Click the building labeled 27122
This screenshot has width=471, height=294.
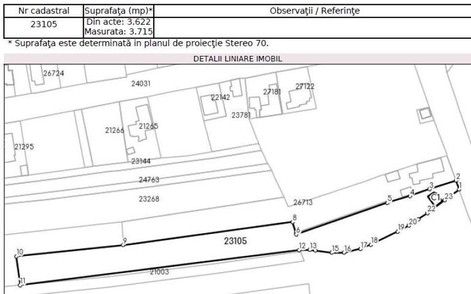click(x=305, y=86)
